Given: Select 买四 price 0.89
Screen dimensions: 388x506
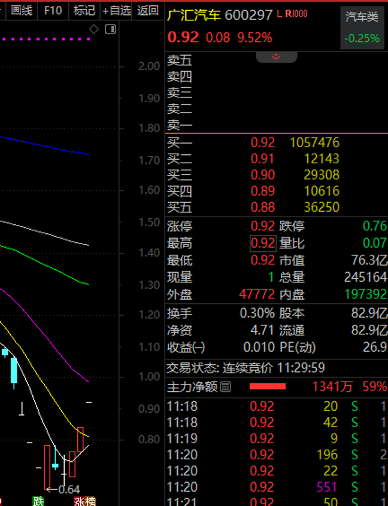Looking at the screenshot, I should point(263,191).
